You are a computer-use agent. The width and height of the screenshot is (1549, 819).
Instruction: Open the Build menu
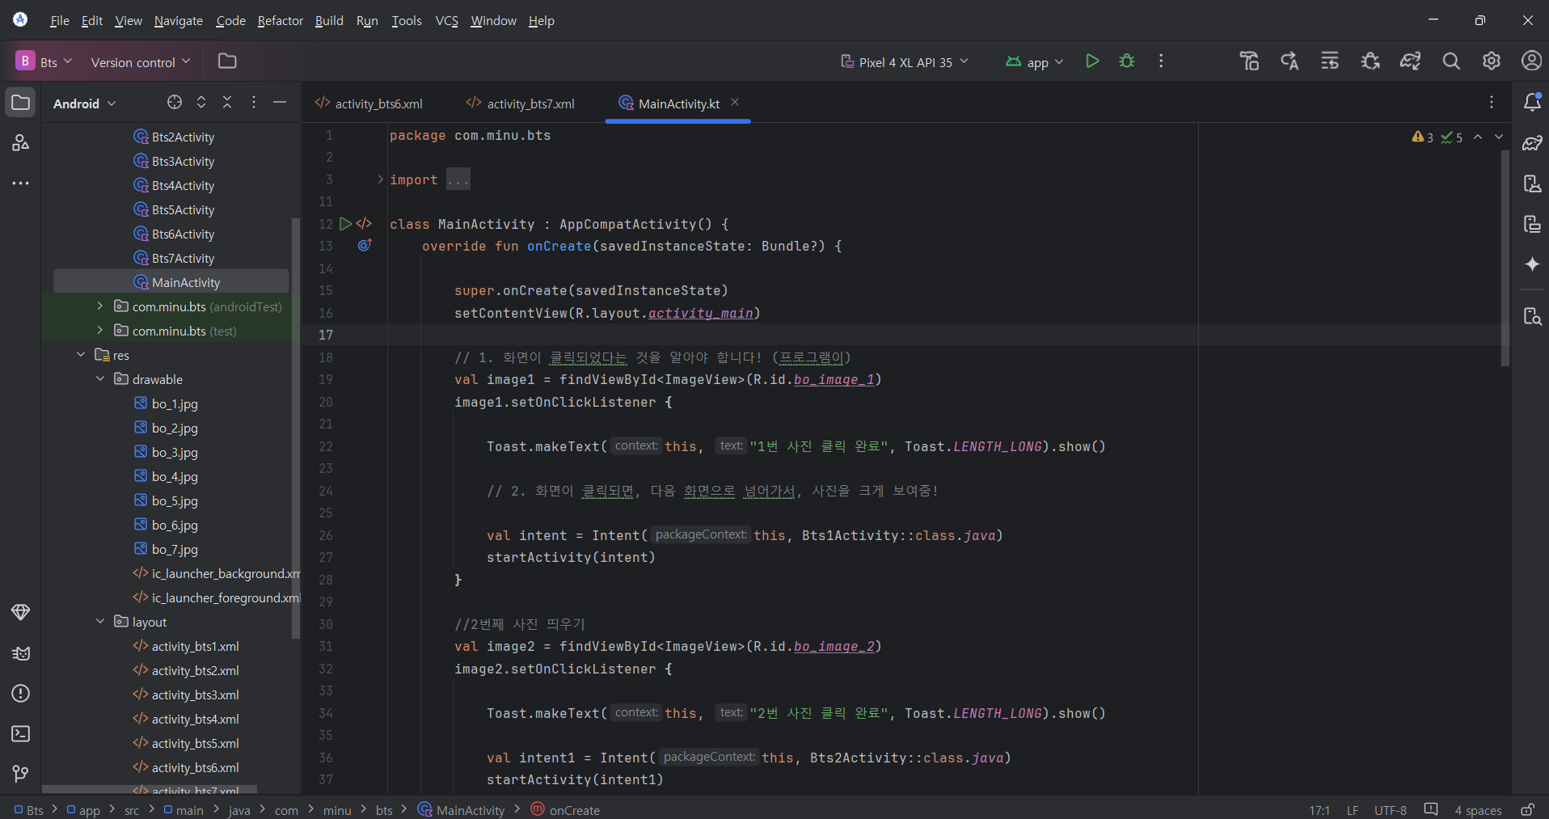(x=329, y=20)
